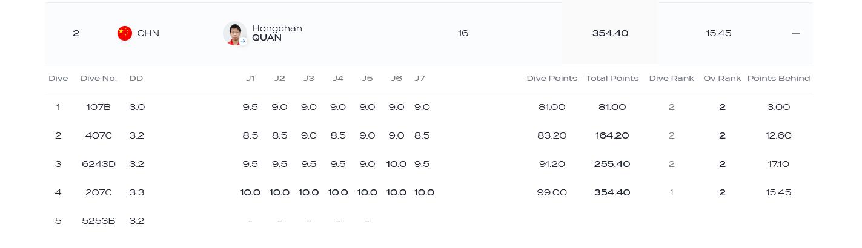This screenshot has height=248, width=862.
Task: Click the CHN country code label
Action: pos(148,33)
